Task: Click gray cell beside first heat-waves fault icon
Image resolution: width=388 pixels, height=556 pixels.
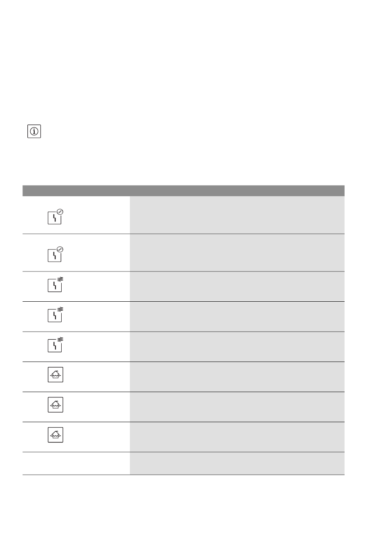Action: (237, 287)
